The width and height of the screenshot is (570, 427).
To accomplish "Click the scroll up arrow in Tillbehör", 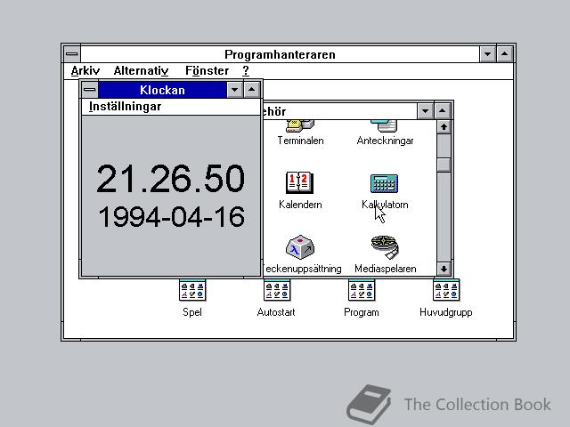I will point(444,127).
